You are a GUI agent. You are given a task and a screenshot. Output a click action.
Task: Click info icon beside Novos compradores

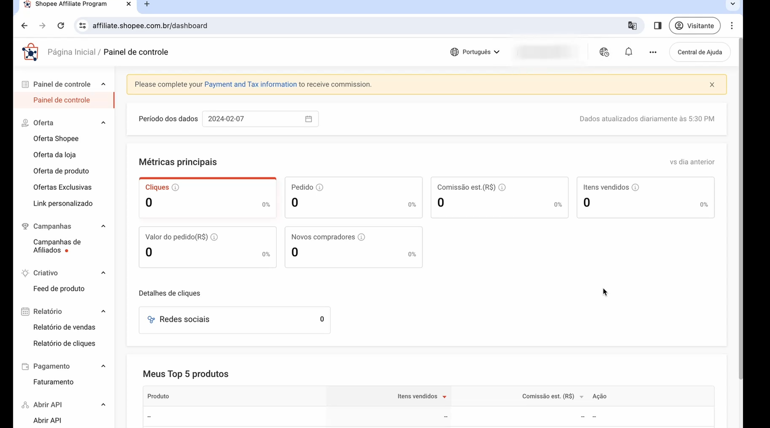(x=361, y=237)
